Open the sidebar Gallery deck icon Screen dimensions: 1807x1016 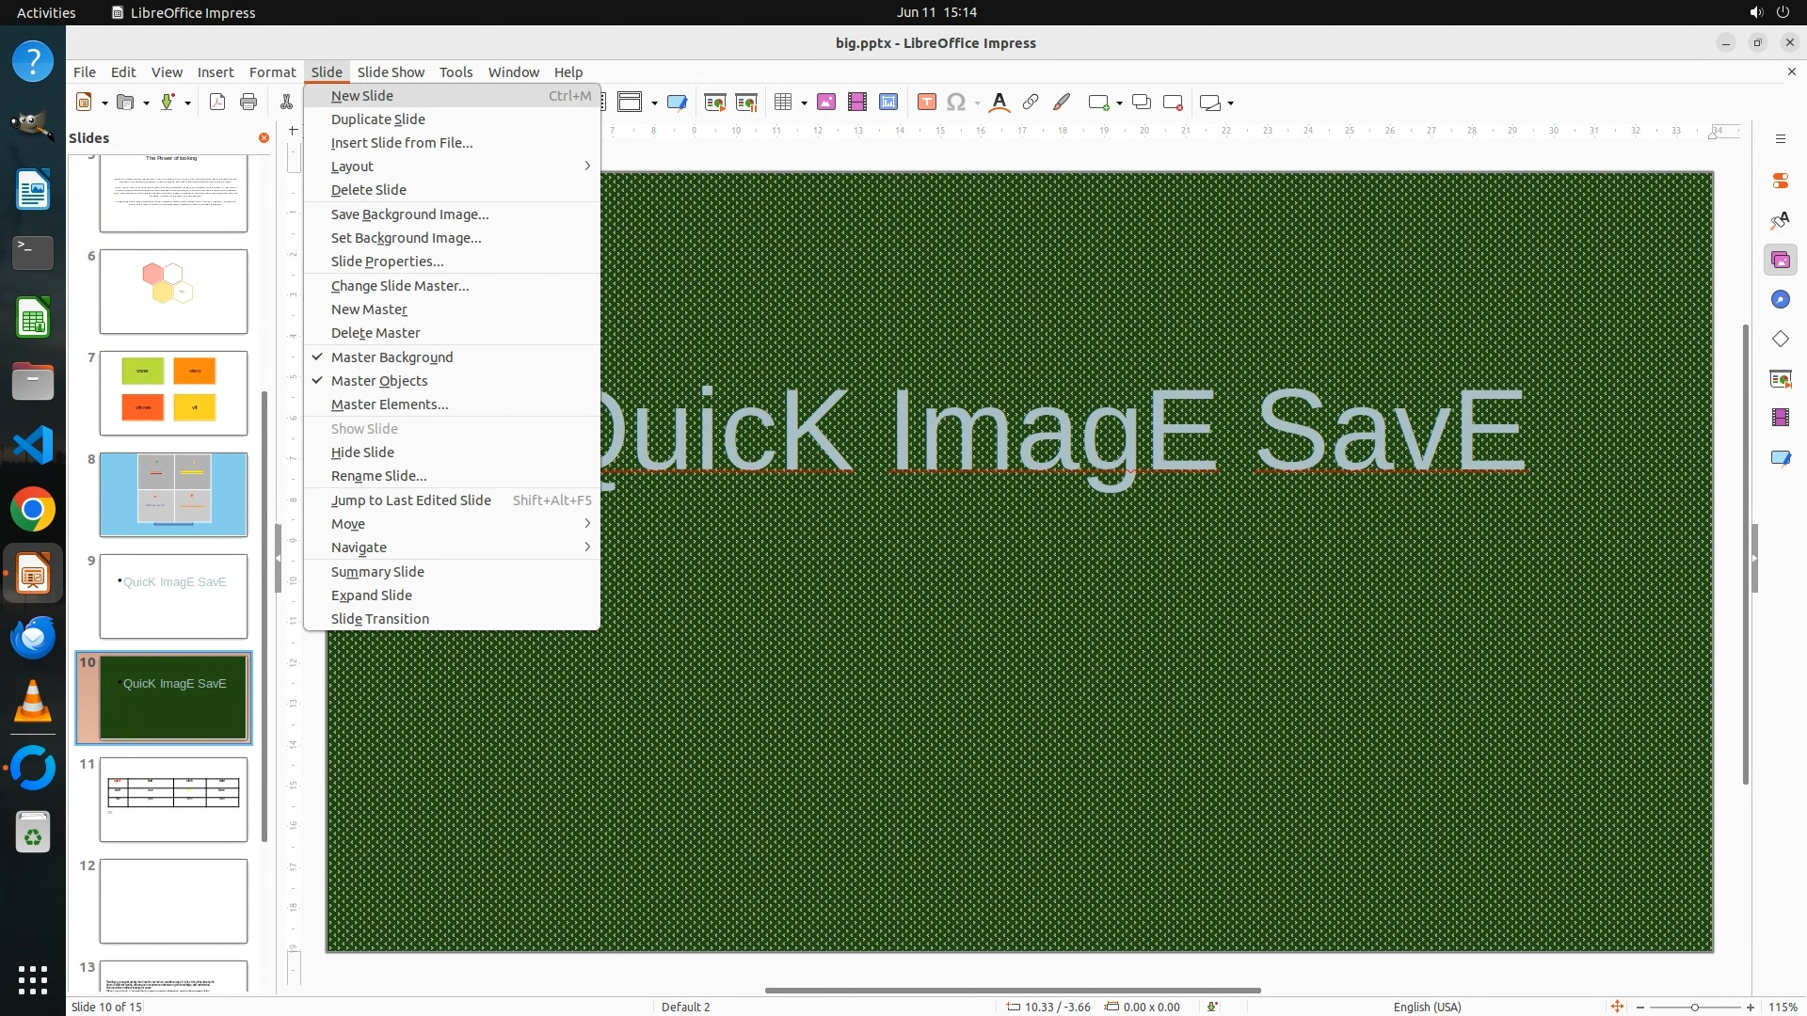click(x=1780, y=261)
